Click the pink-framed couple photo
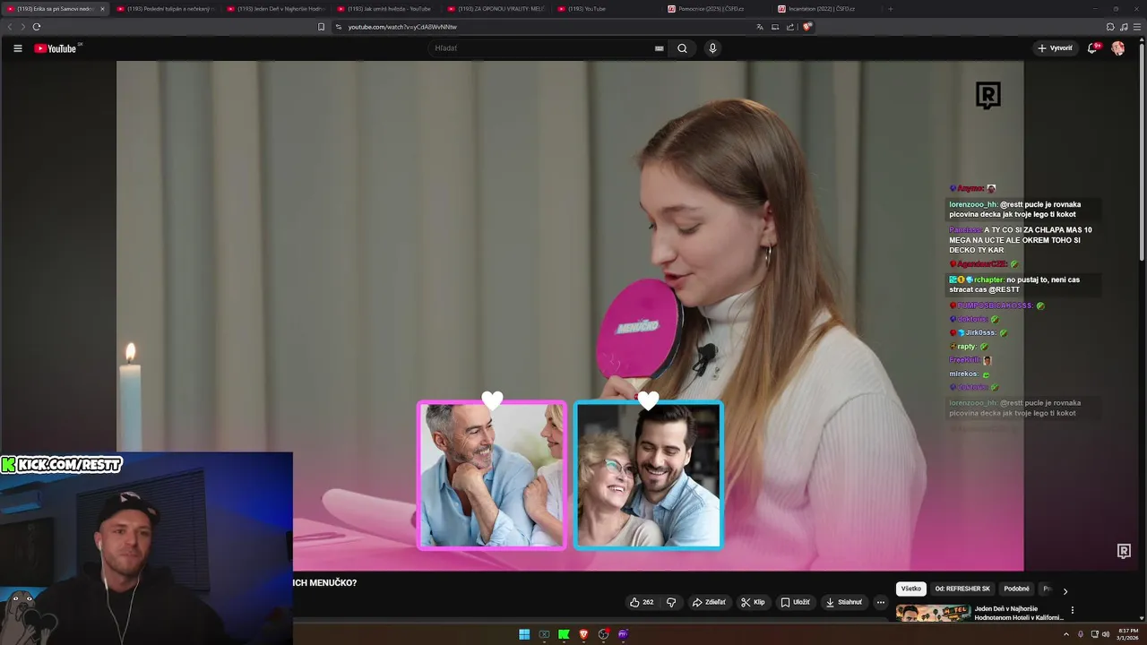The height and width of the screenshot is (645, 1147). click(x=492, y=475)
